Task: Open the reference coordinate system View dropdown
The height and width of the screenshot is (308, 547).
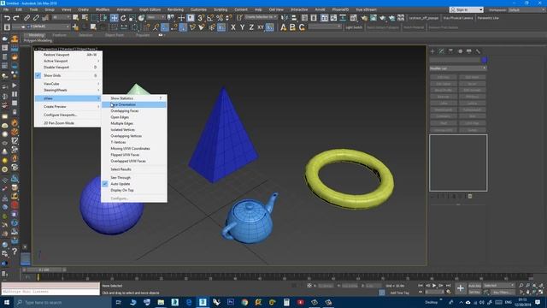Action: tap(156, 17)
